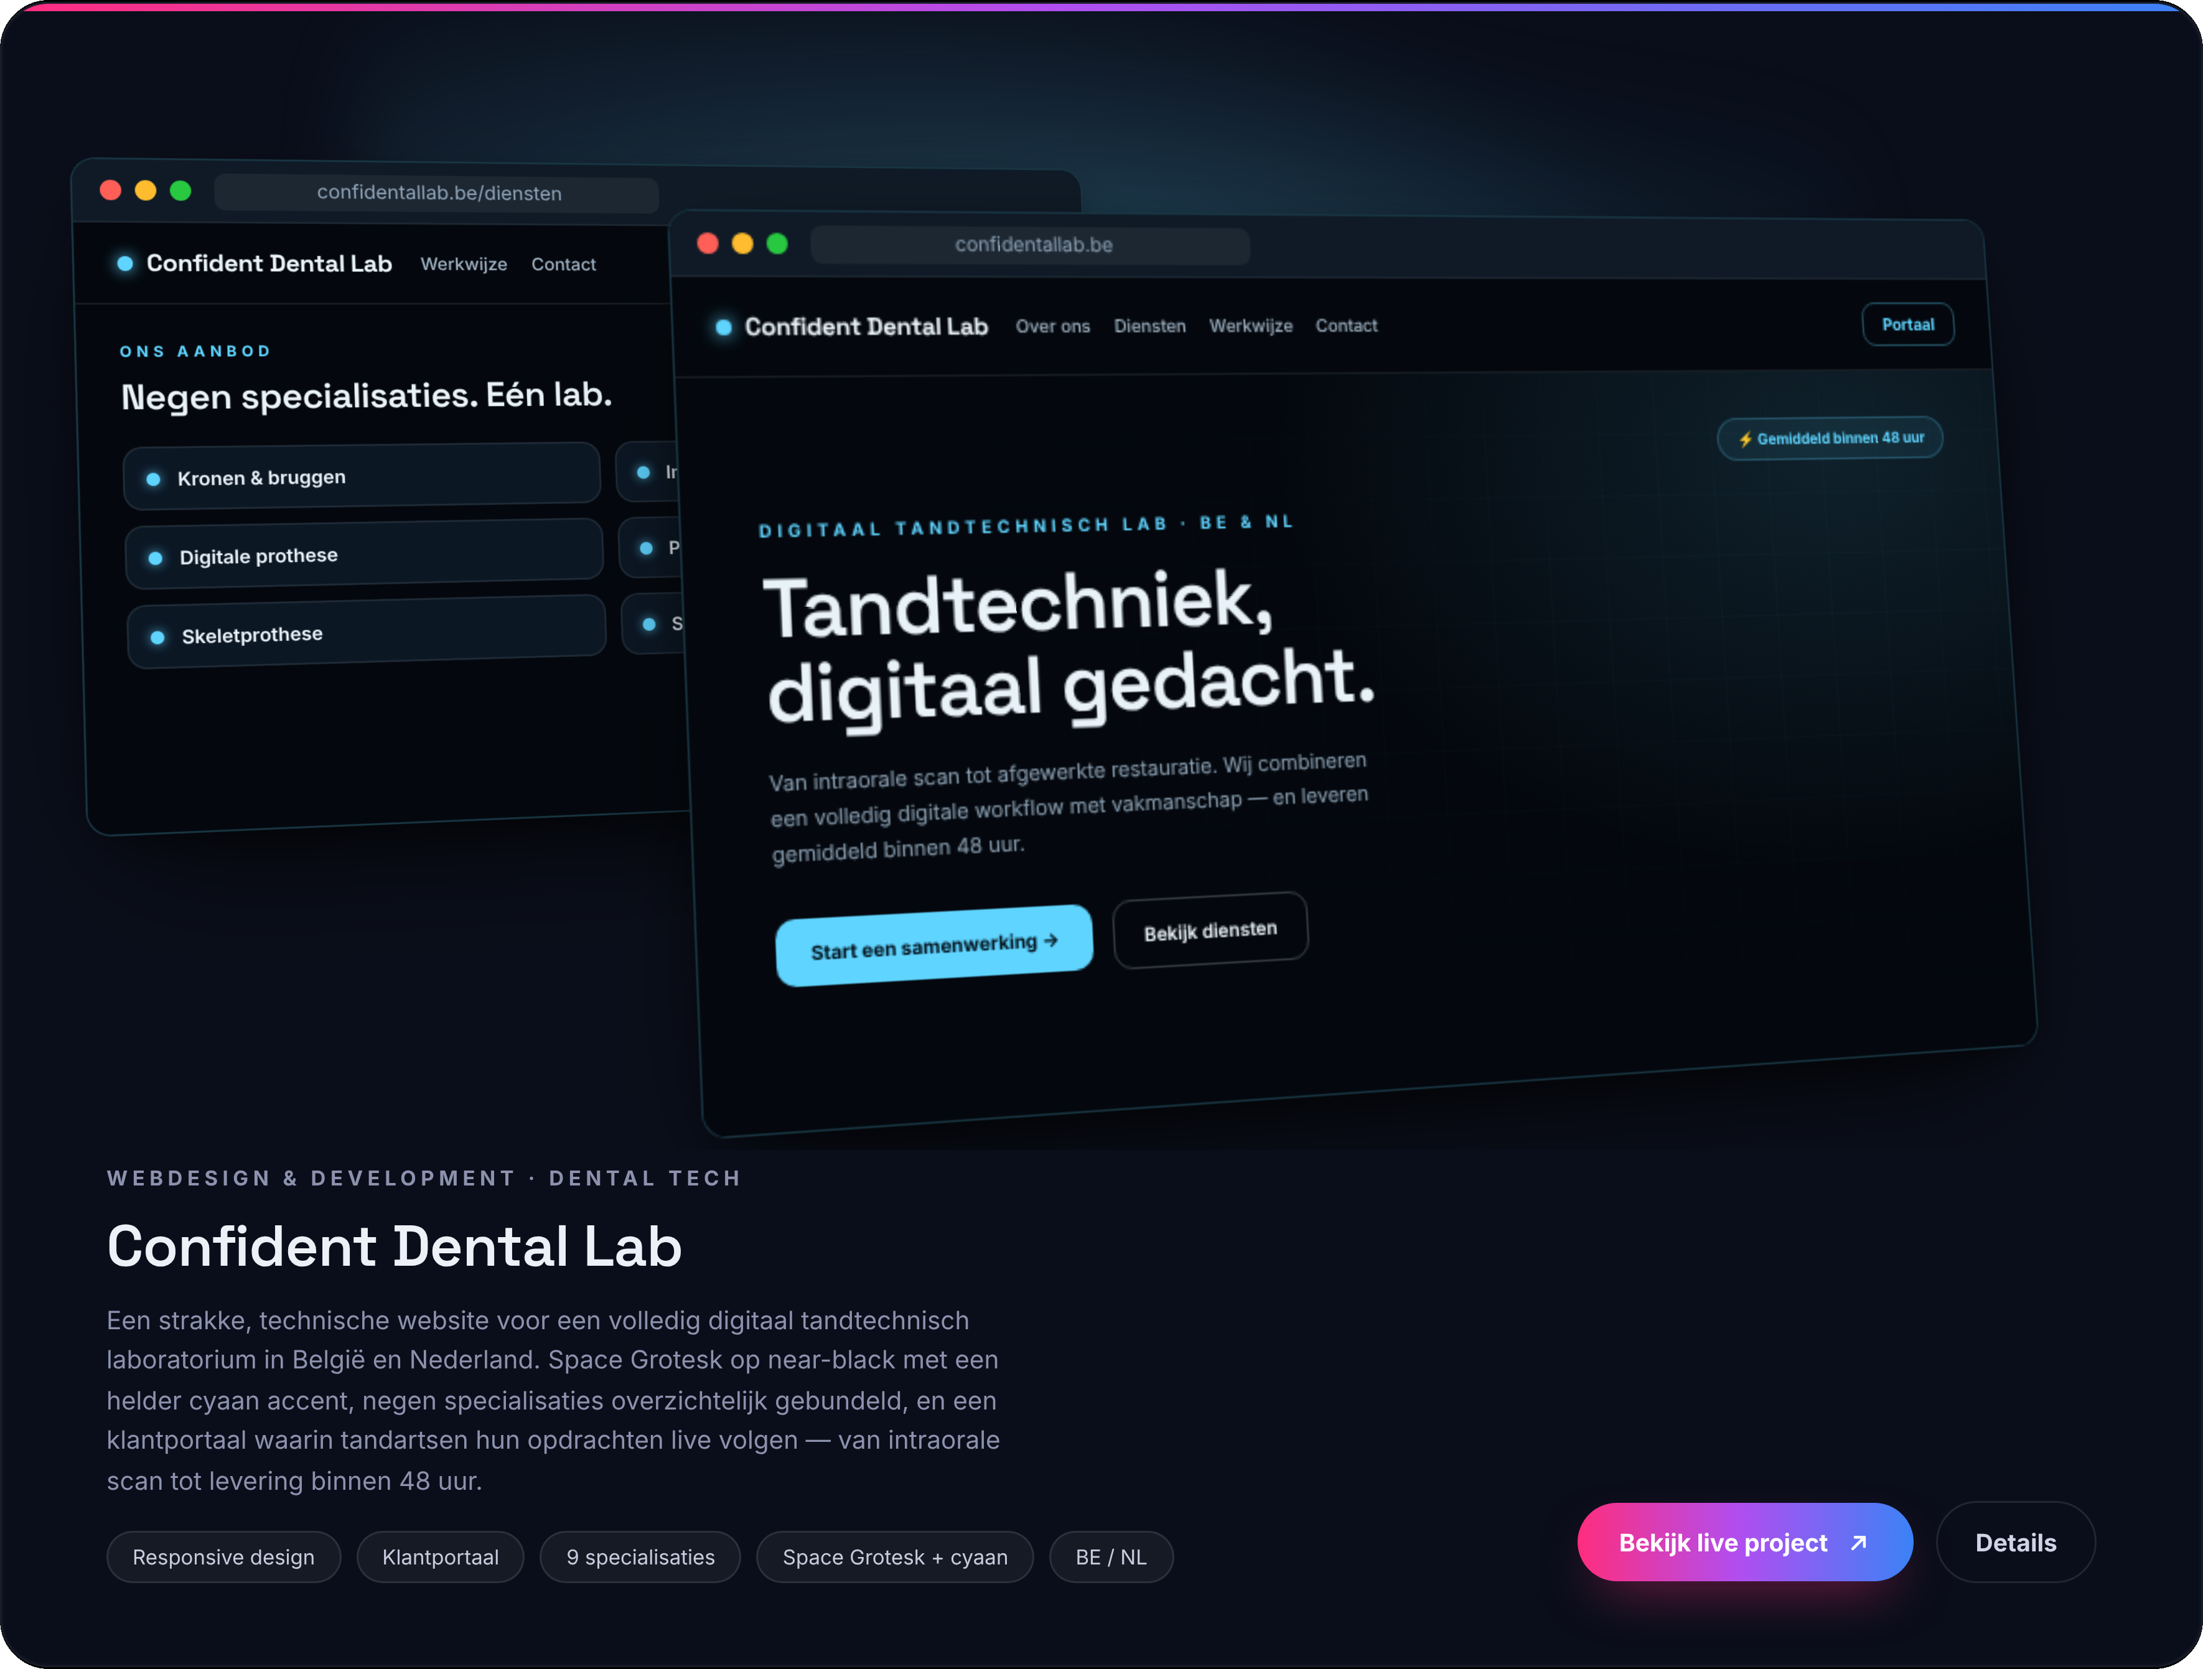Click the 9 specialisaties tag
This screenshot has height=1669, width=2203.
pyautogui.click(x=640, y=1556)
